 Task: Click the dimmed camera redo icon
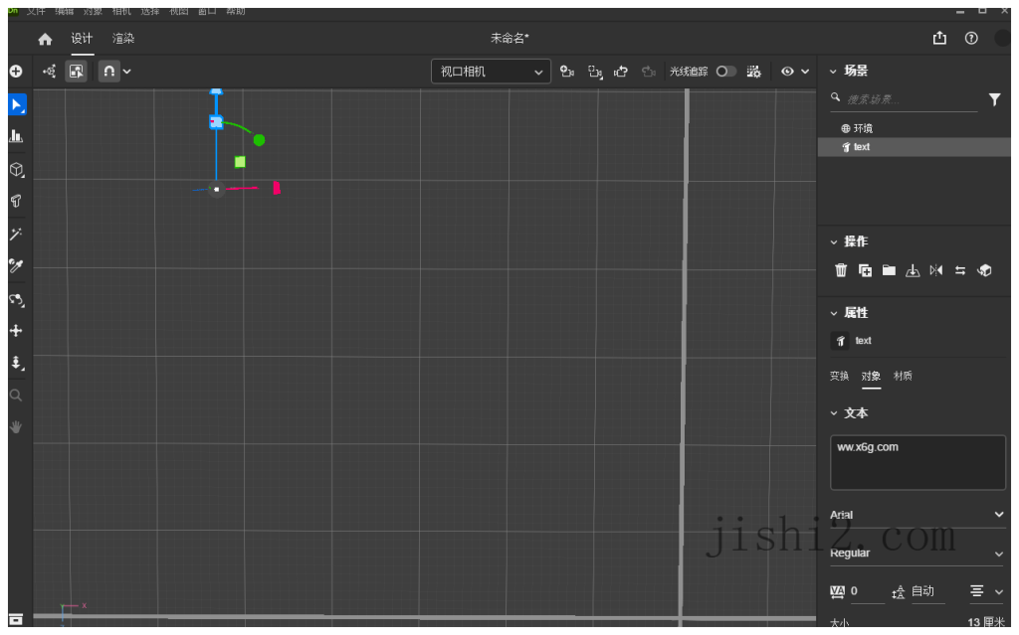[648, 72]
